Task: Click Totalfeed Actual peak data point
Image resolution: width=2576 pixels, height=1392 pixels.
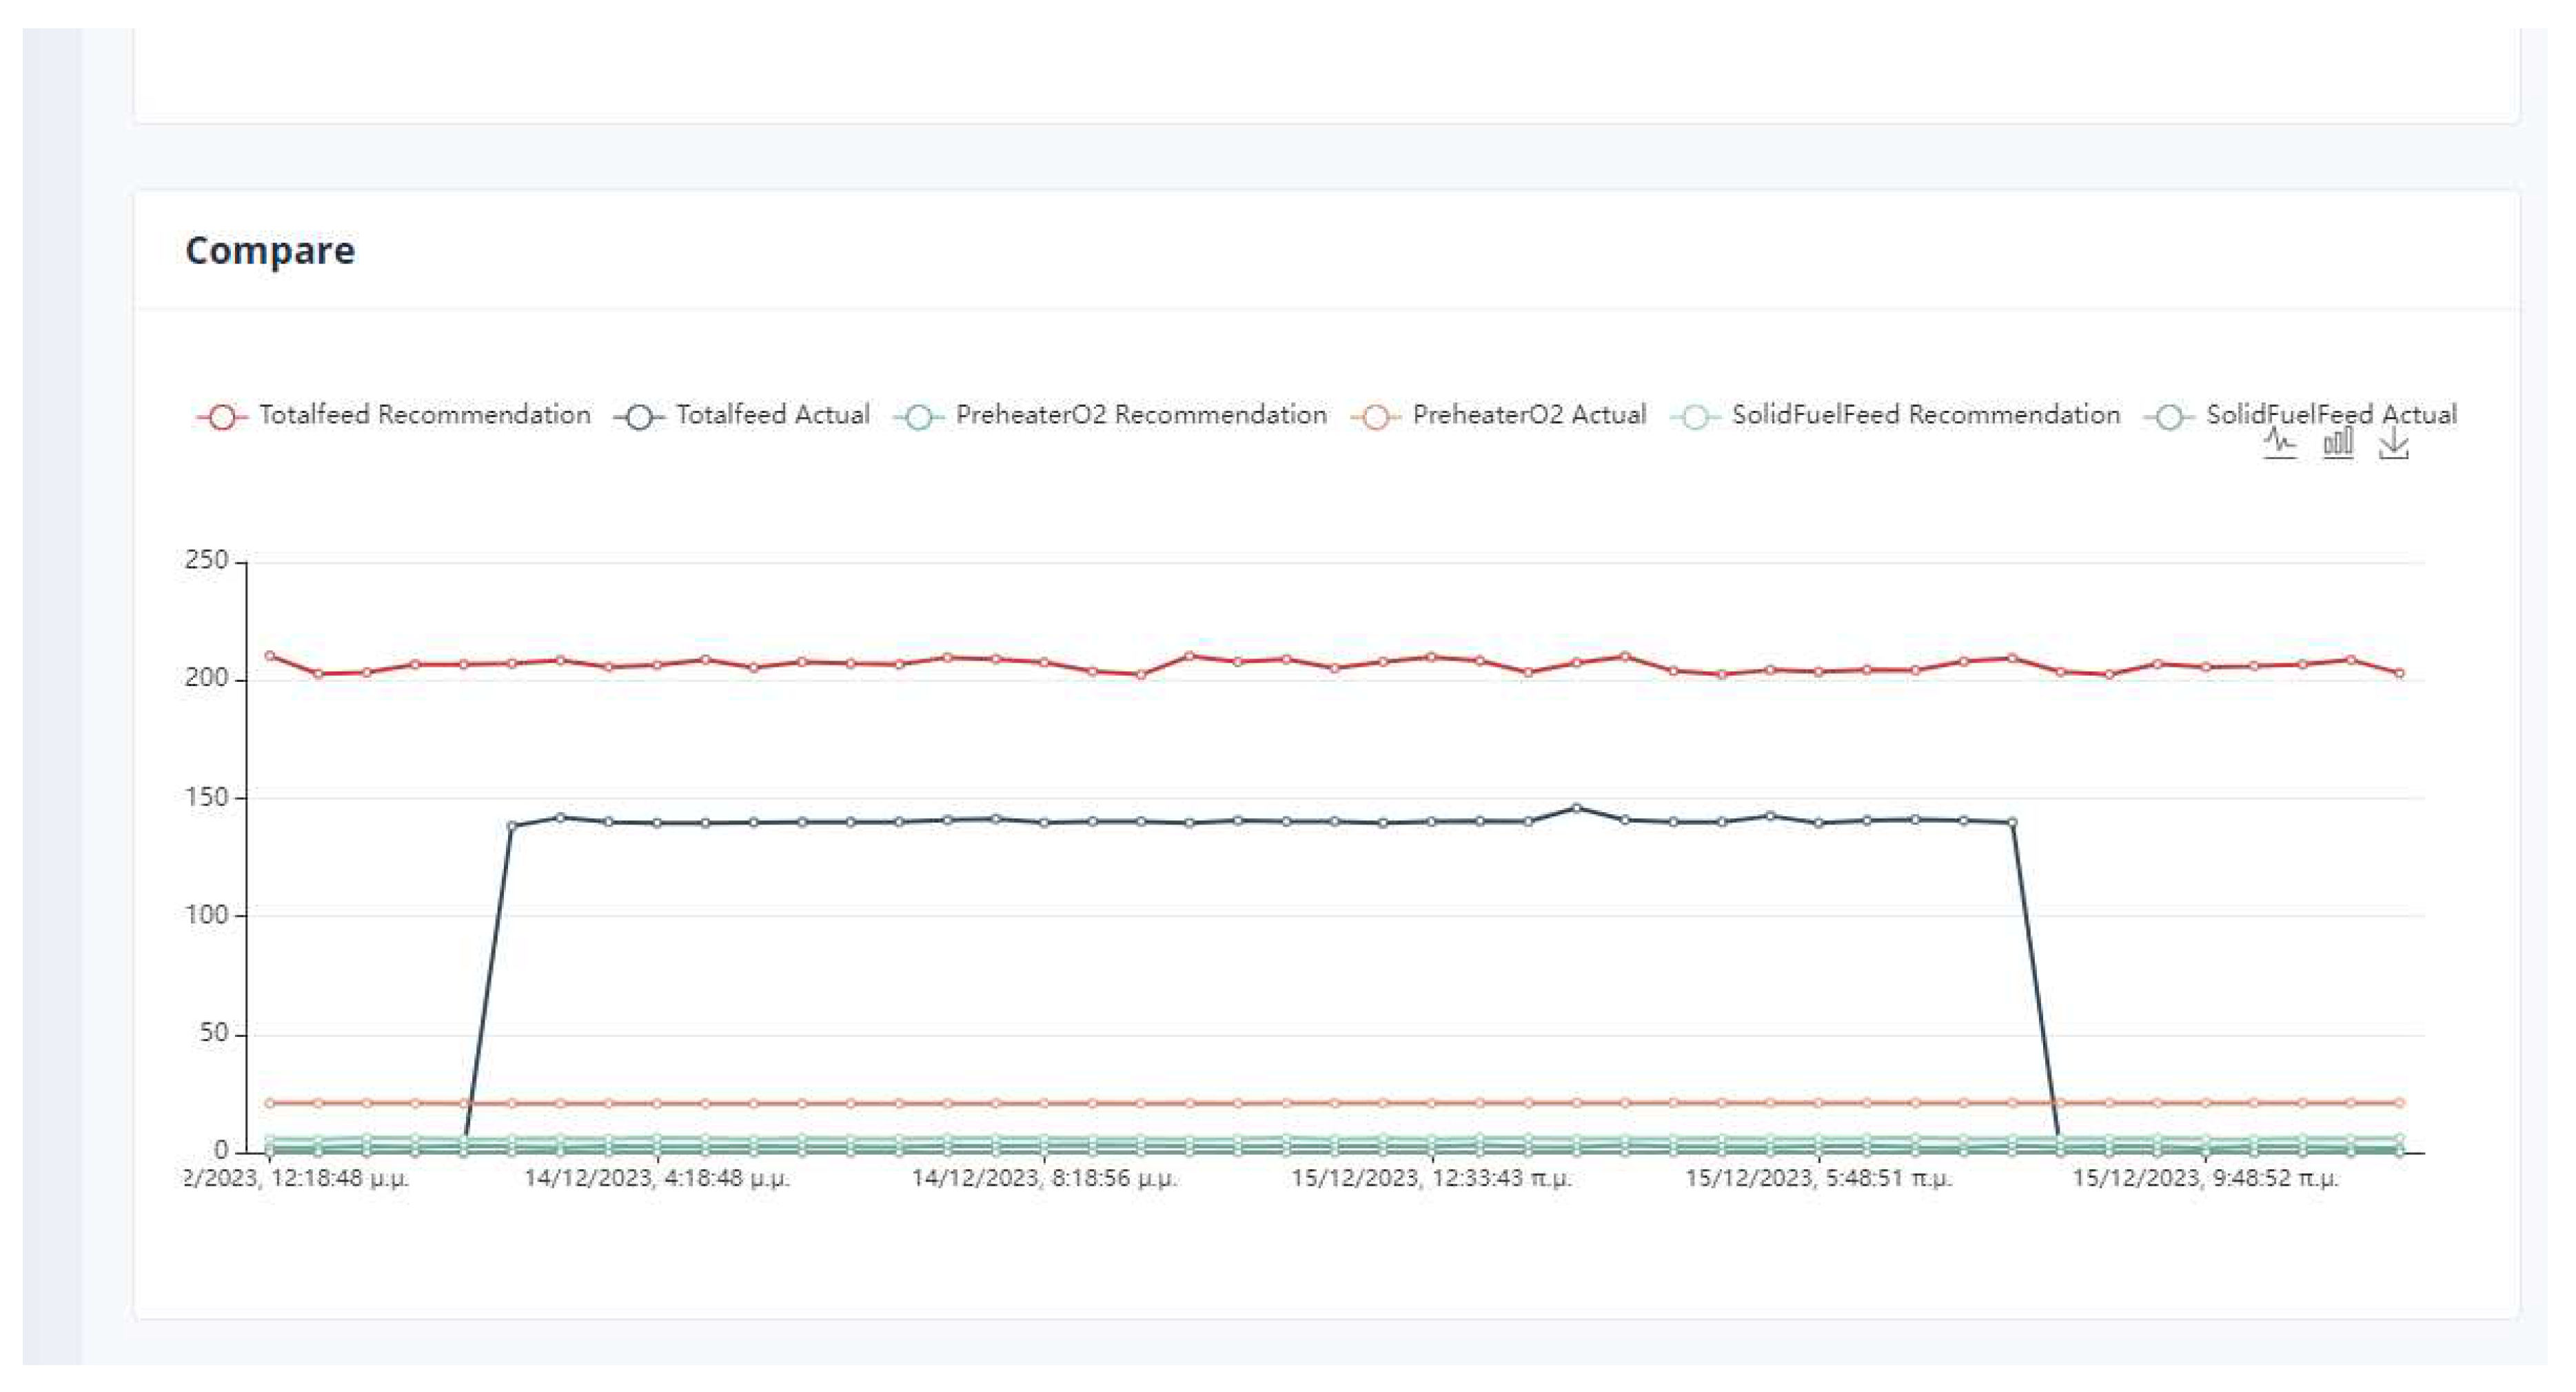Action: pos(1576,808)
